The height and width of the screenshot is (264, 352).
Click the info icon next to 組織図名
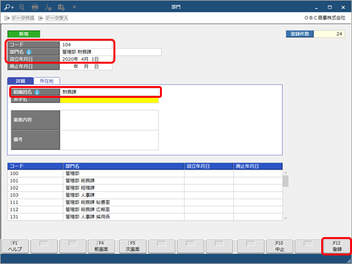tap(37, 92)
